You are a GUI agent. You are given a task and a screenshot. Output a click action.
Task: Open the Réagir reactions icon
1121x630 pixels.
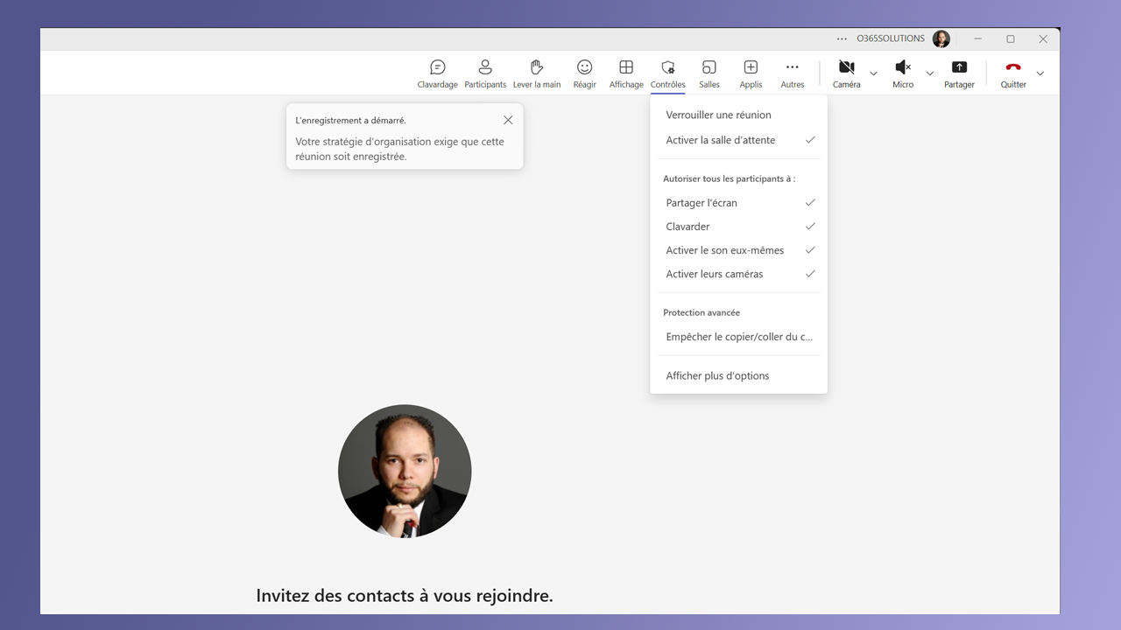584,73
